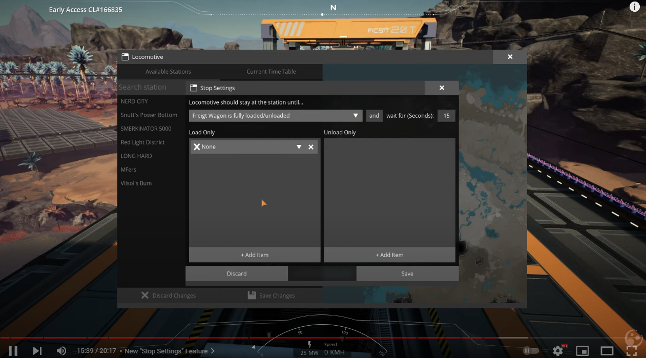Click the Locomotive window icon
Screen dimensions: 646x358
125,57
